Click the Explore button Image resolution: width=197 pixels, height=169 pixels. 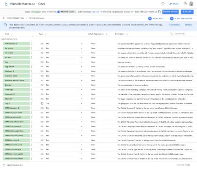coord(187,12)
